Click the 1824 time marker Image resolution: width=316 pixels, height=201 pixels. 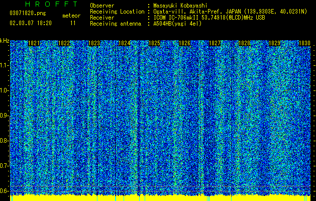point(124,43)
